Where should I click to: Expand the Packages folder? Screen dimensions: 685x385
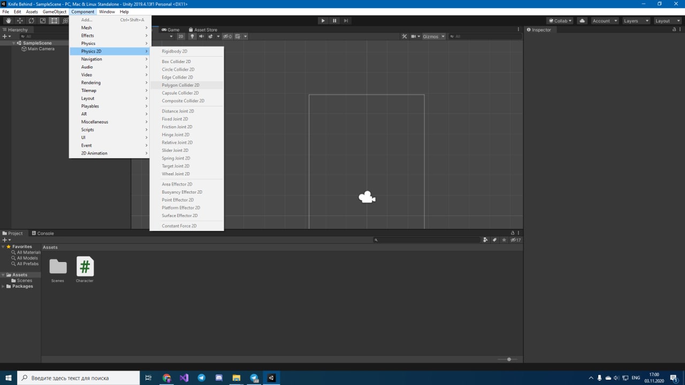point(3,286)
